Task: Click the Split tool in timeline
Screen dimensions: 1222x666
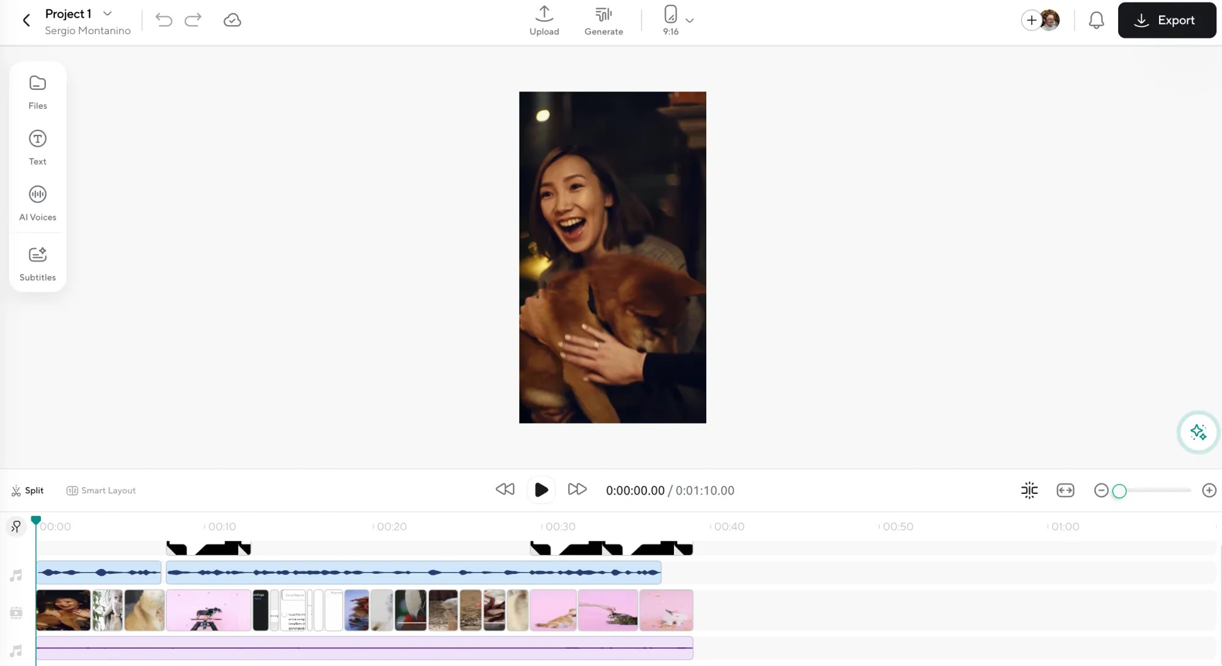Action: click(x=26, y=490)
